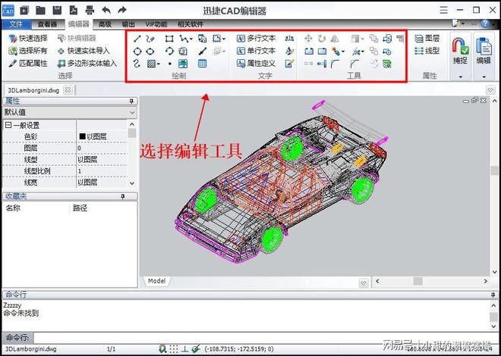Viewport: 501px width, 356px height.
Task: Collapse the 一般设置 section
Action: (8, 125)
